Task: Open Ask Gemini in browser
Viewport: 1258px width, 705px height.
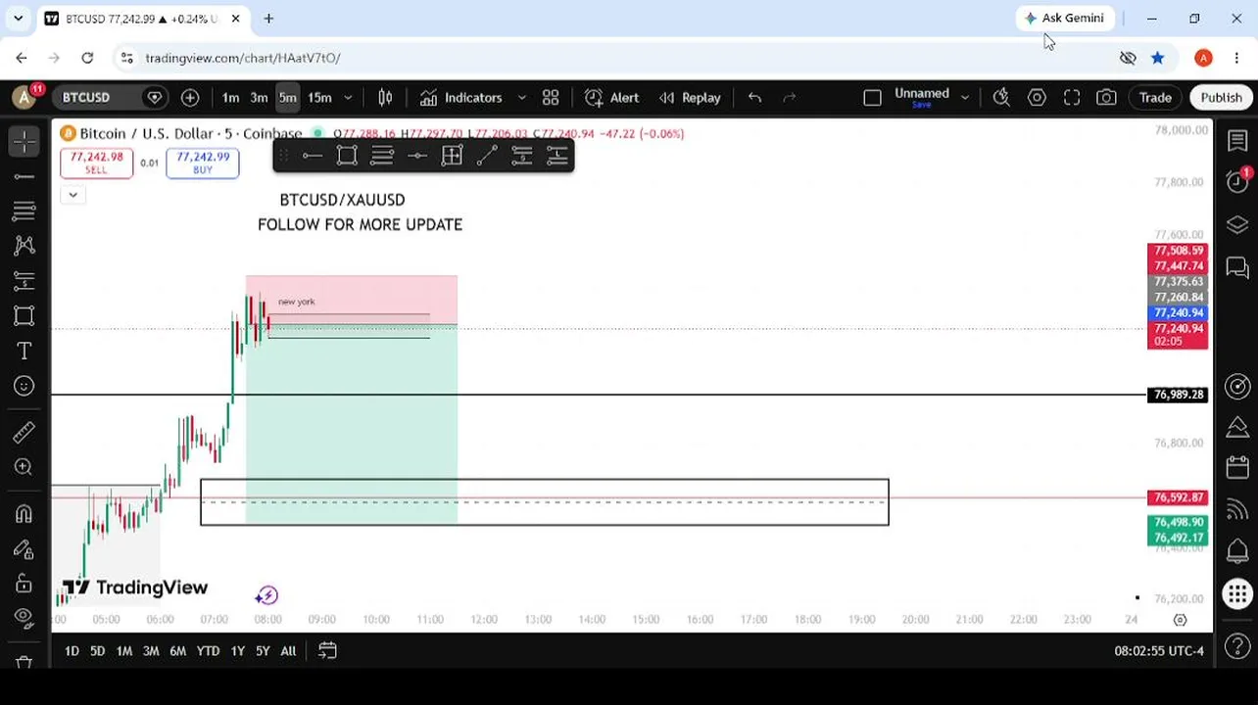Action: pos(1064,18)
